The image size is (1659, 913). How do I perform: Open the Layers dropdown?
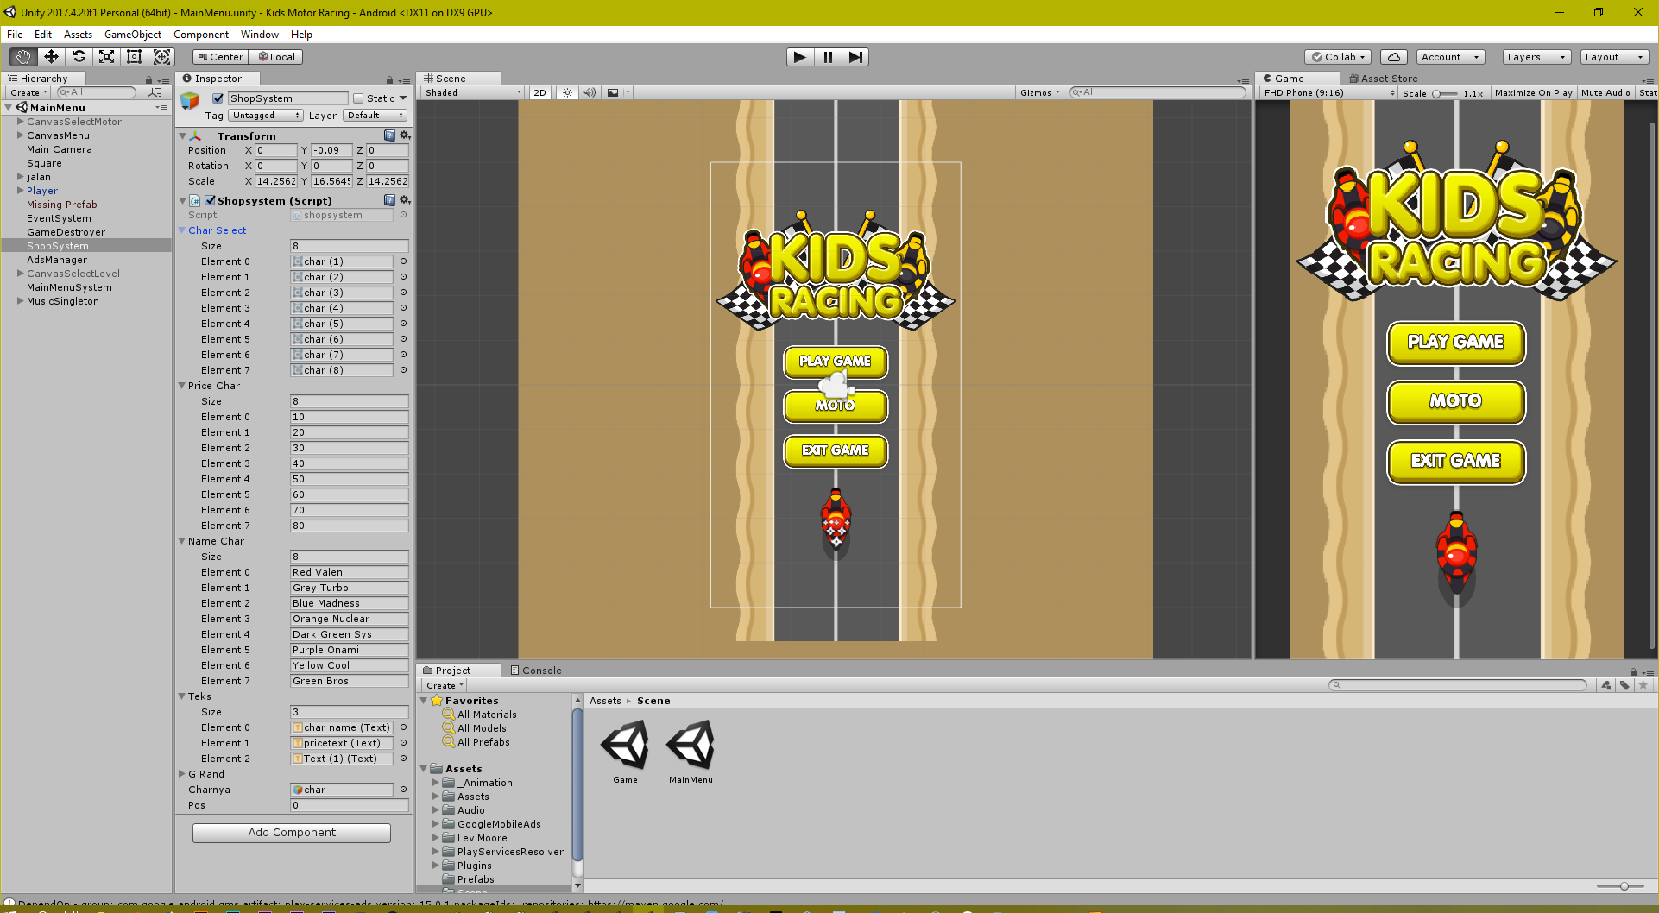click(1536, 56)
